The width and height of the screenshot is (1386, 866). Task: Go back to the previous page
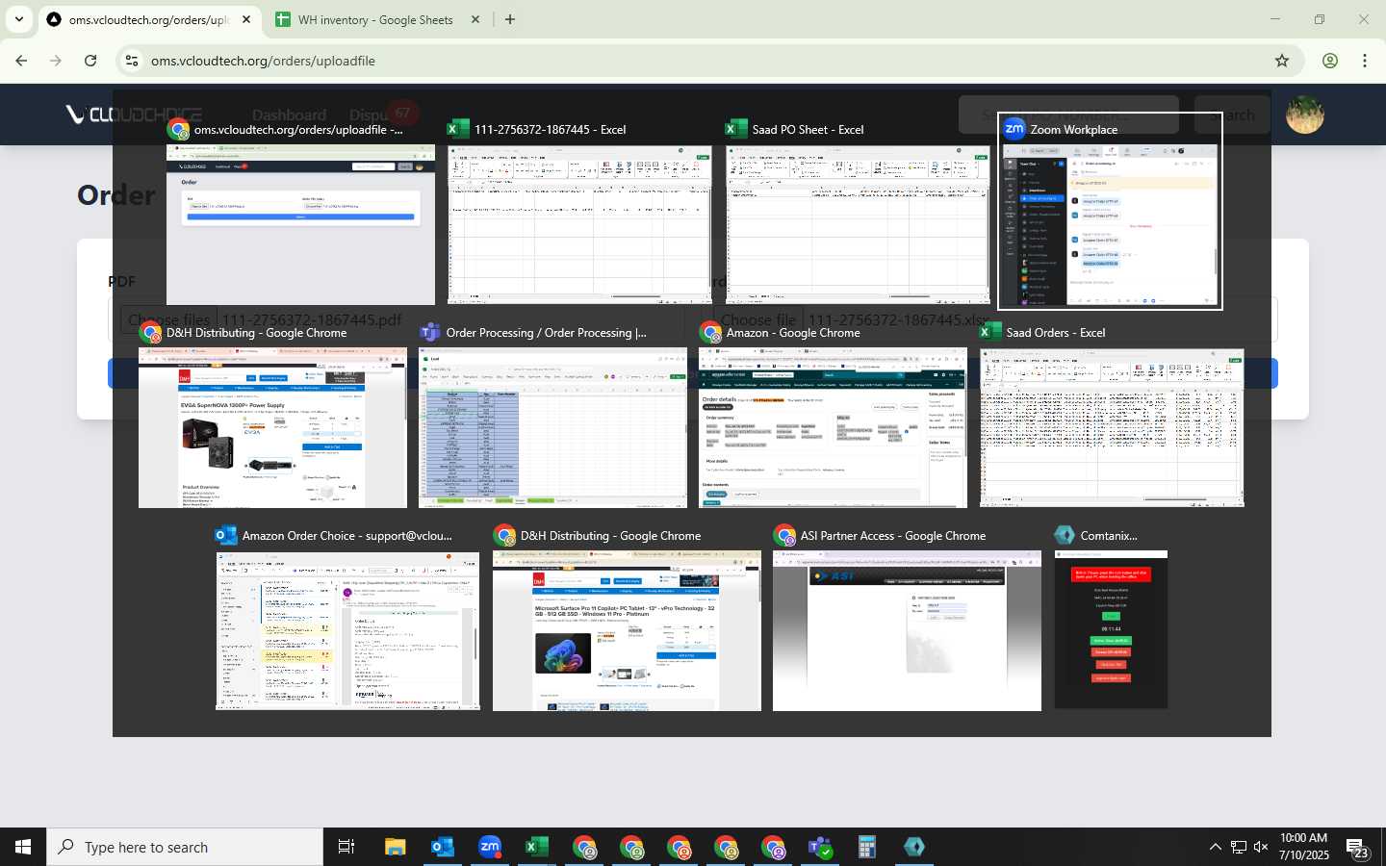pos(21,61)
